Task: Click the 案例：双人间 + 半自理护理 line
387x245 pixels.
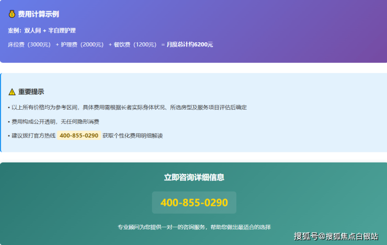Action: pyautogui.click(x=42, y=31)
